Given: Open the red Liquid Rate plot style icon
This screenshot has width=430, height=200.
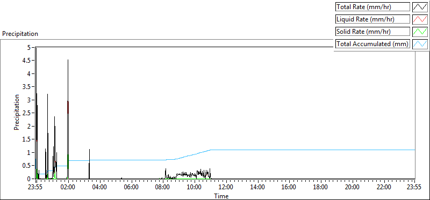Looking at the screenshot, I should (420, 19).
